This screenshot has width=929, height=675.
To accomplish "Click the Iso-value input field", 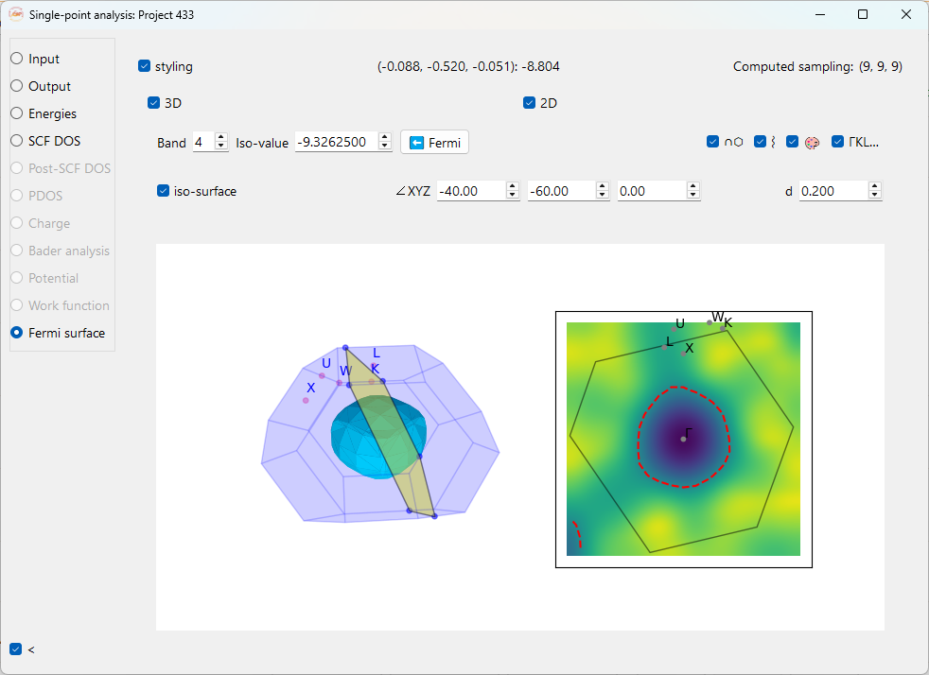I will tap(336, 142).
